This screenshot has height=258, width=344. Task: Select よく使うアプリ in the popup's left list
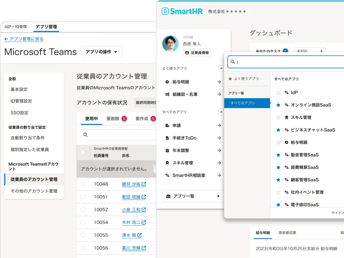click(246, 79)
